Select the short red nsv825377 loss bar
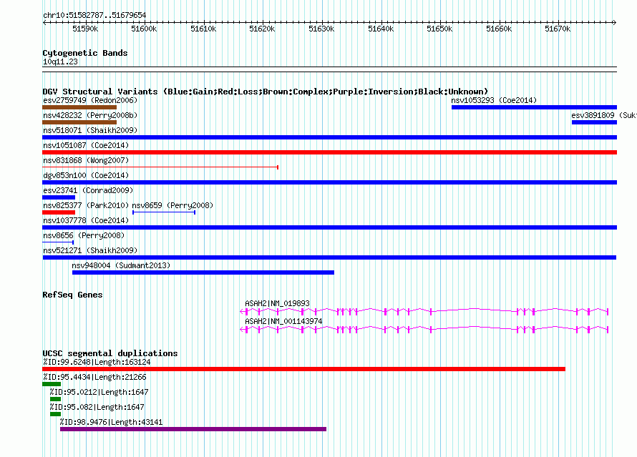The width and height of the screenshot is (637, 457). click(x=59, y=212)
